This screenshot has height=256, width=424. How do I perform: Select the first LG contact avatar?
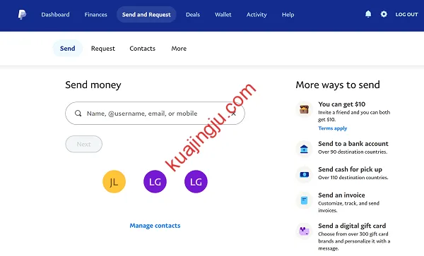tap(155, 181)
